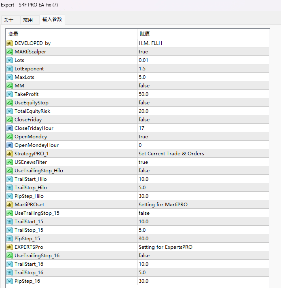
Task: Click the bool icon beside MARtiScalper
Action: 10,52
